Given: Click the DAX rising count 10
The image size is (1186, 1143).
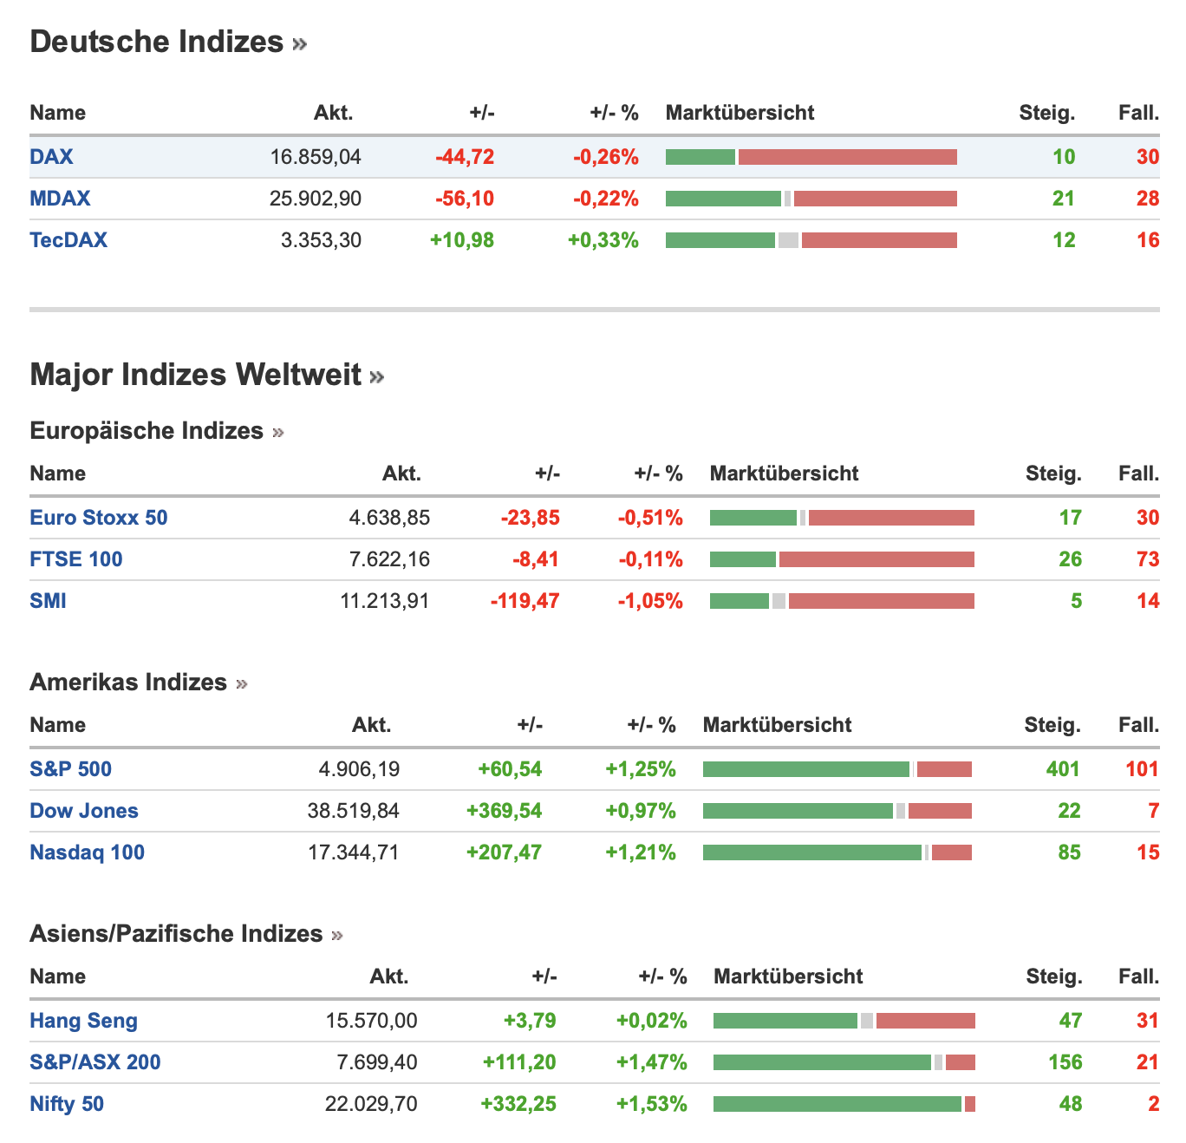Looking at the screenshot, I should point(1064,157).
